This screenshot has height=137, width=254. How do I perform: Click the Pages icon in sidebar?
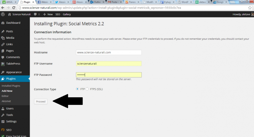point(3,51)
